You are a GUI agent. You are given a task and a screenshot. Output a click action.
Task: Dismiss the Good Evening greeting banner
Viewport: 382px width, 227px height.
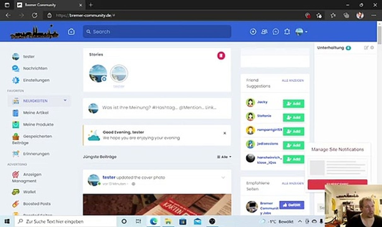point(225,133)
